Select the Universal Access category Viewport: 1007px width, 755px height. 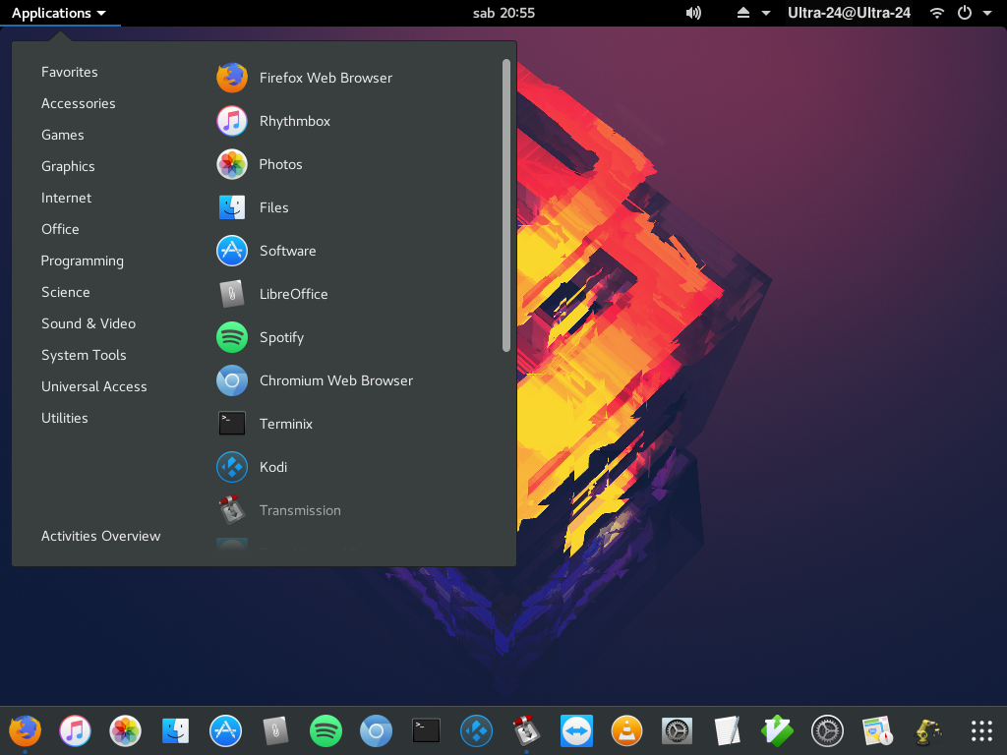coord(94,386)
